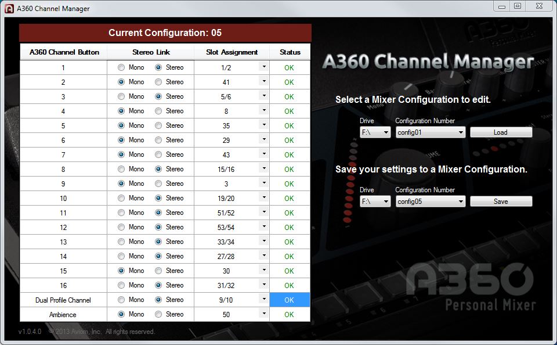Expand slot dropdown showing 5/6
The height and width of the screenshot is (345, 557).
click(x=263, y=96)
